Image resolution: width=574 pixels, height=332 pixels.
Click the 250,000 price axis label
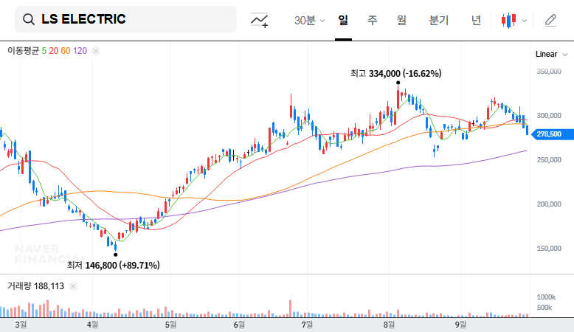tap(549, 160)
